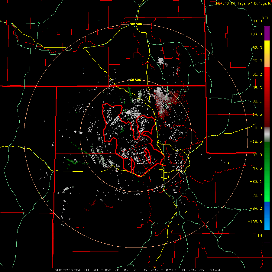The height and width of the screenshot is (272, 272).
Task: Select the -78.7 velocity scale value
Action: click(256, 195)
